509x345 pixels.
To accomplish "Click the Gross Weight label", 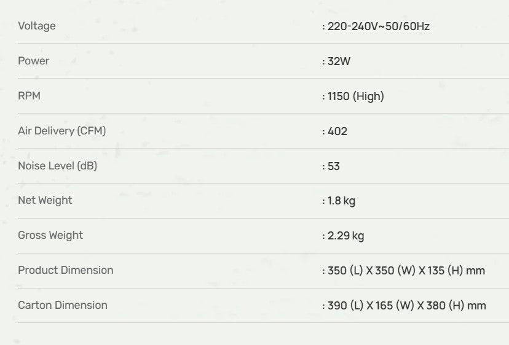I will pyautogui.click(x=50, y=235).
